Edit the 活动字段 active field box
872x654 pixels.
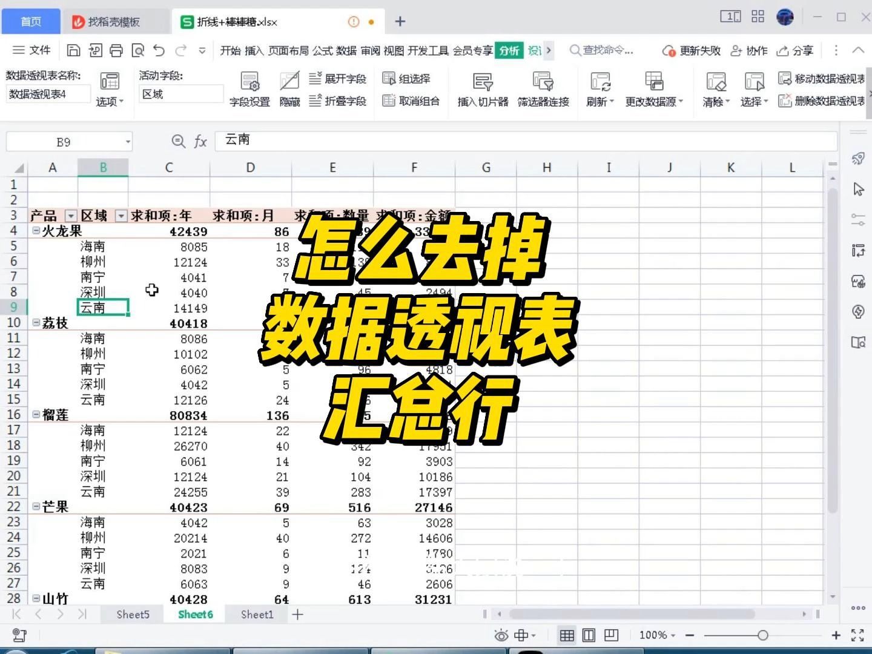click(x=181, y=94)
